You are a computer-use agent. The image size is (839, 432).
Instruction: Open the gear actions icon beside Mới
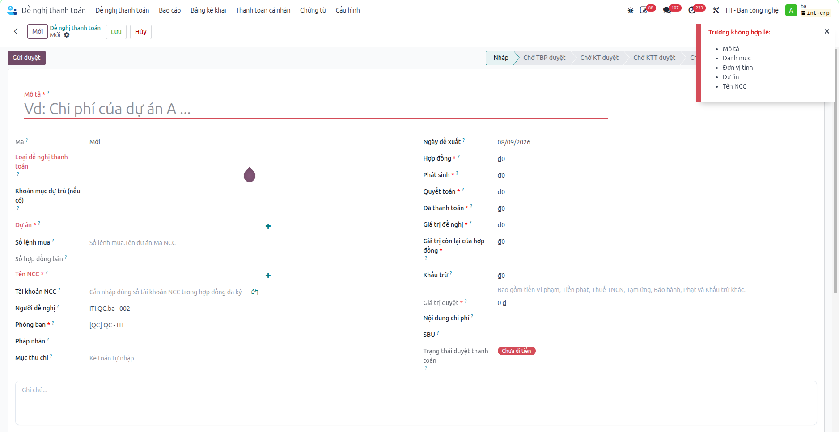67,35
